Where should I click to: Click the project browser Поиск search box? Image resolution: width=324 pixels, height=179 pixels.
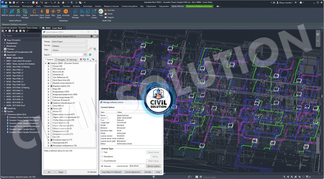click(x=21, y=35)
